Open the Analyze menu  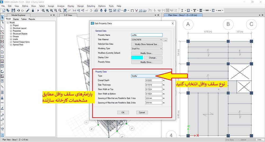[61, 6]
